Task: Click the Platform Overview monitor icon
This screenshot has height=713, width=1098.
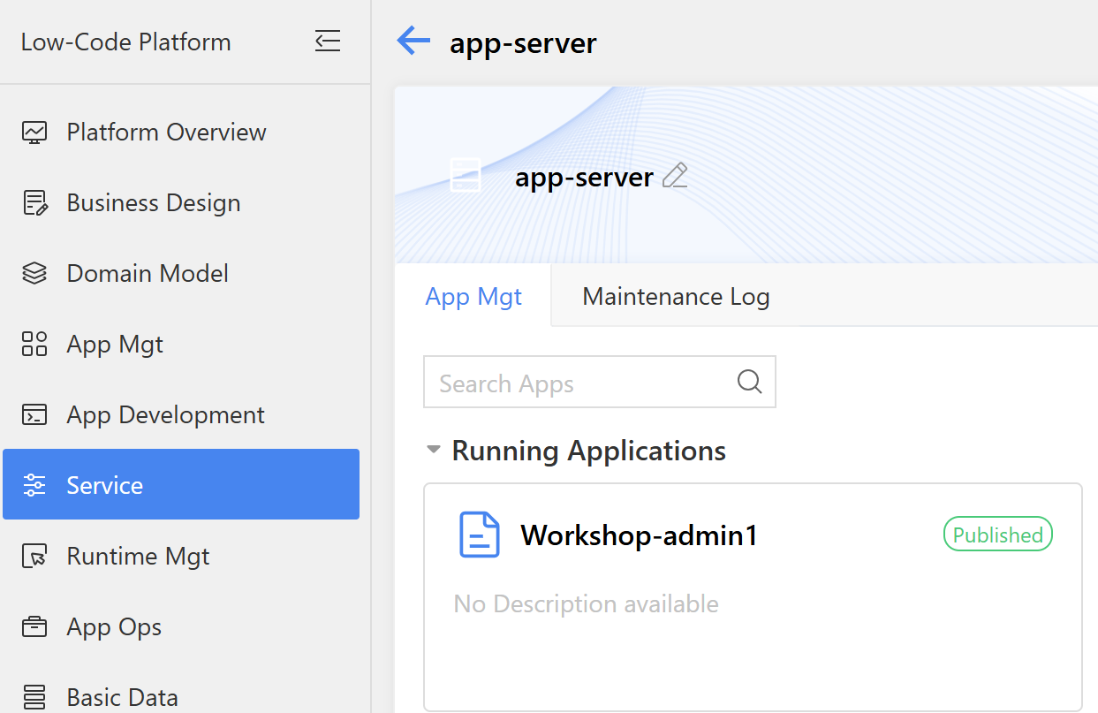Action: [34, 133]
